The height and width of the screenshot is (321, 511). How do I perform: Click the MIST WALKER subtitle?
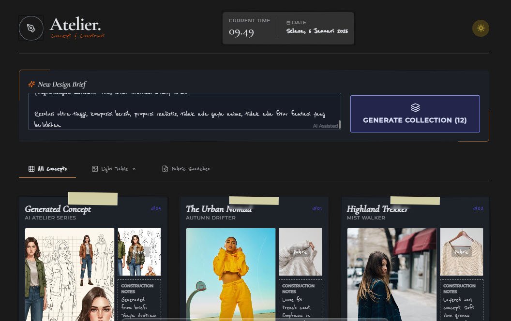(366, 218)
